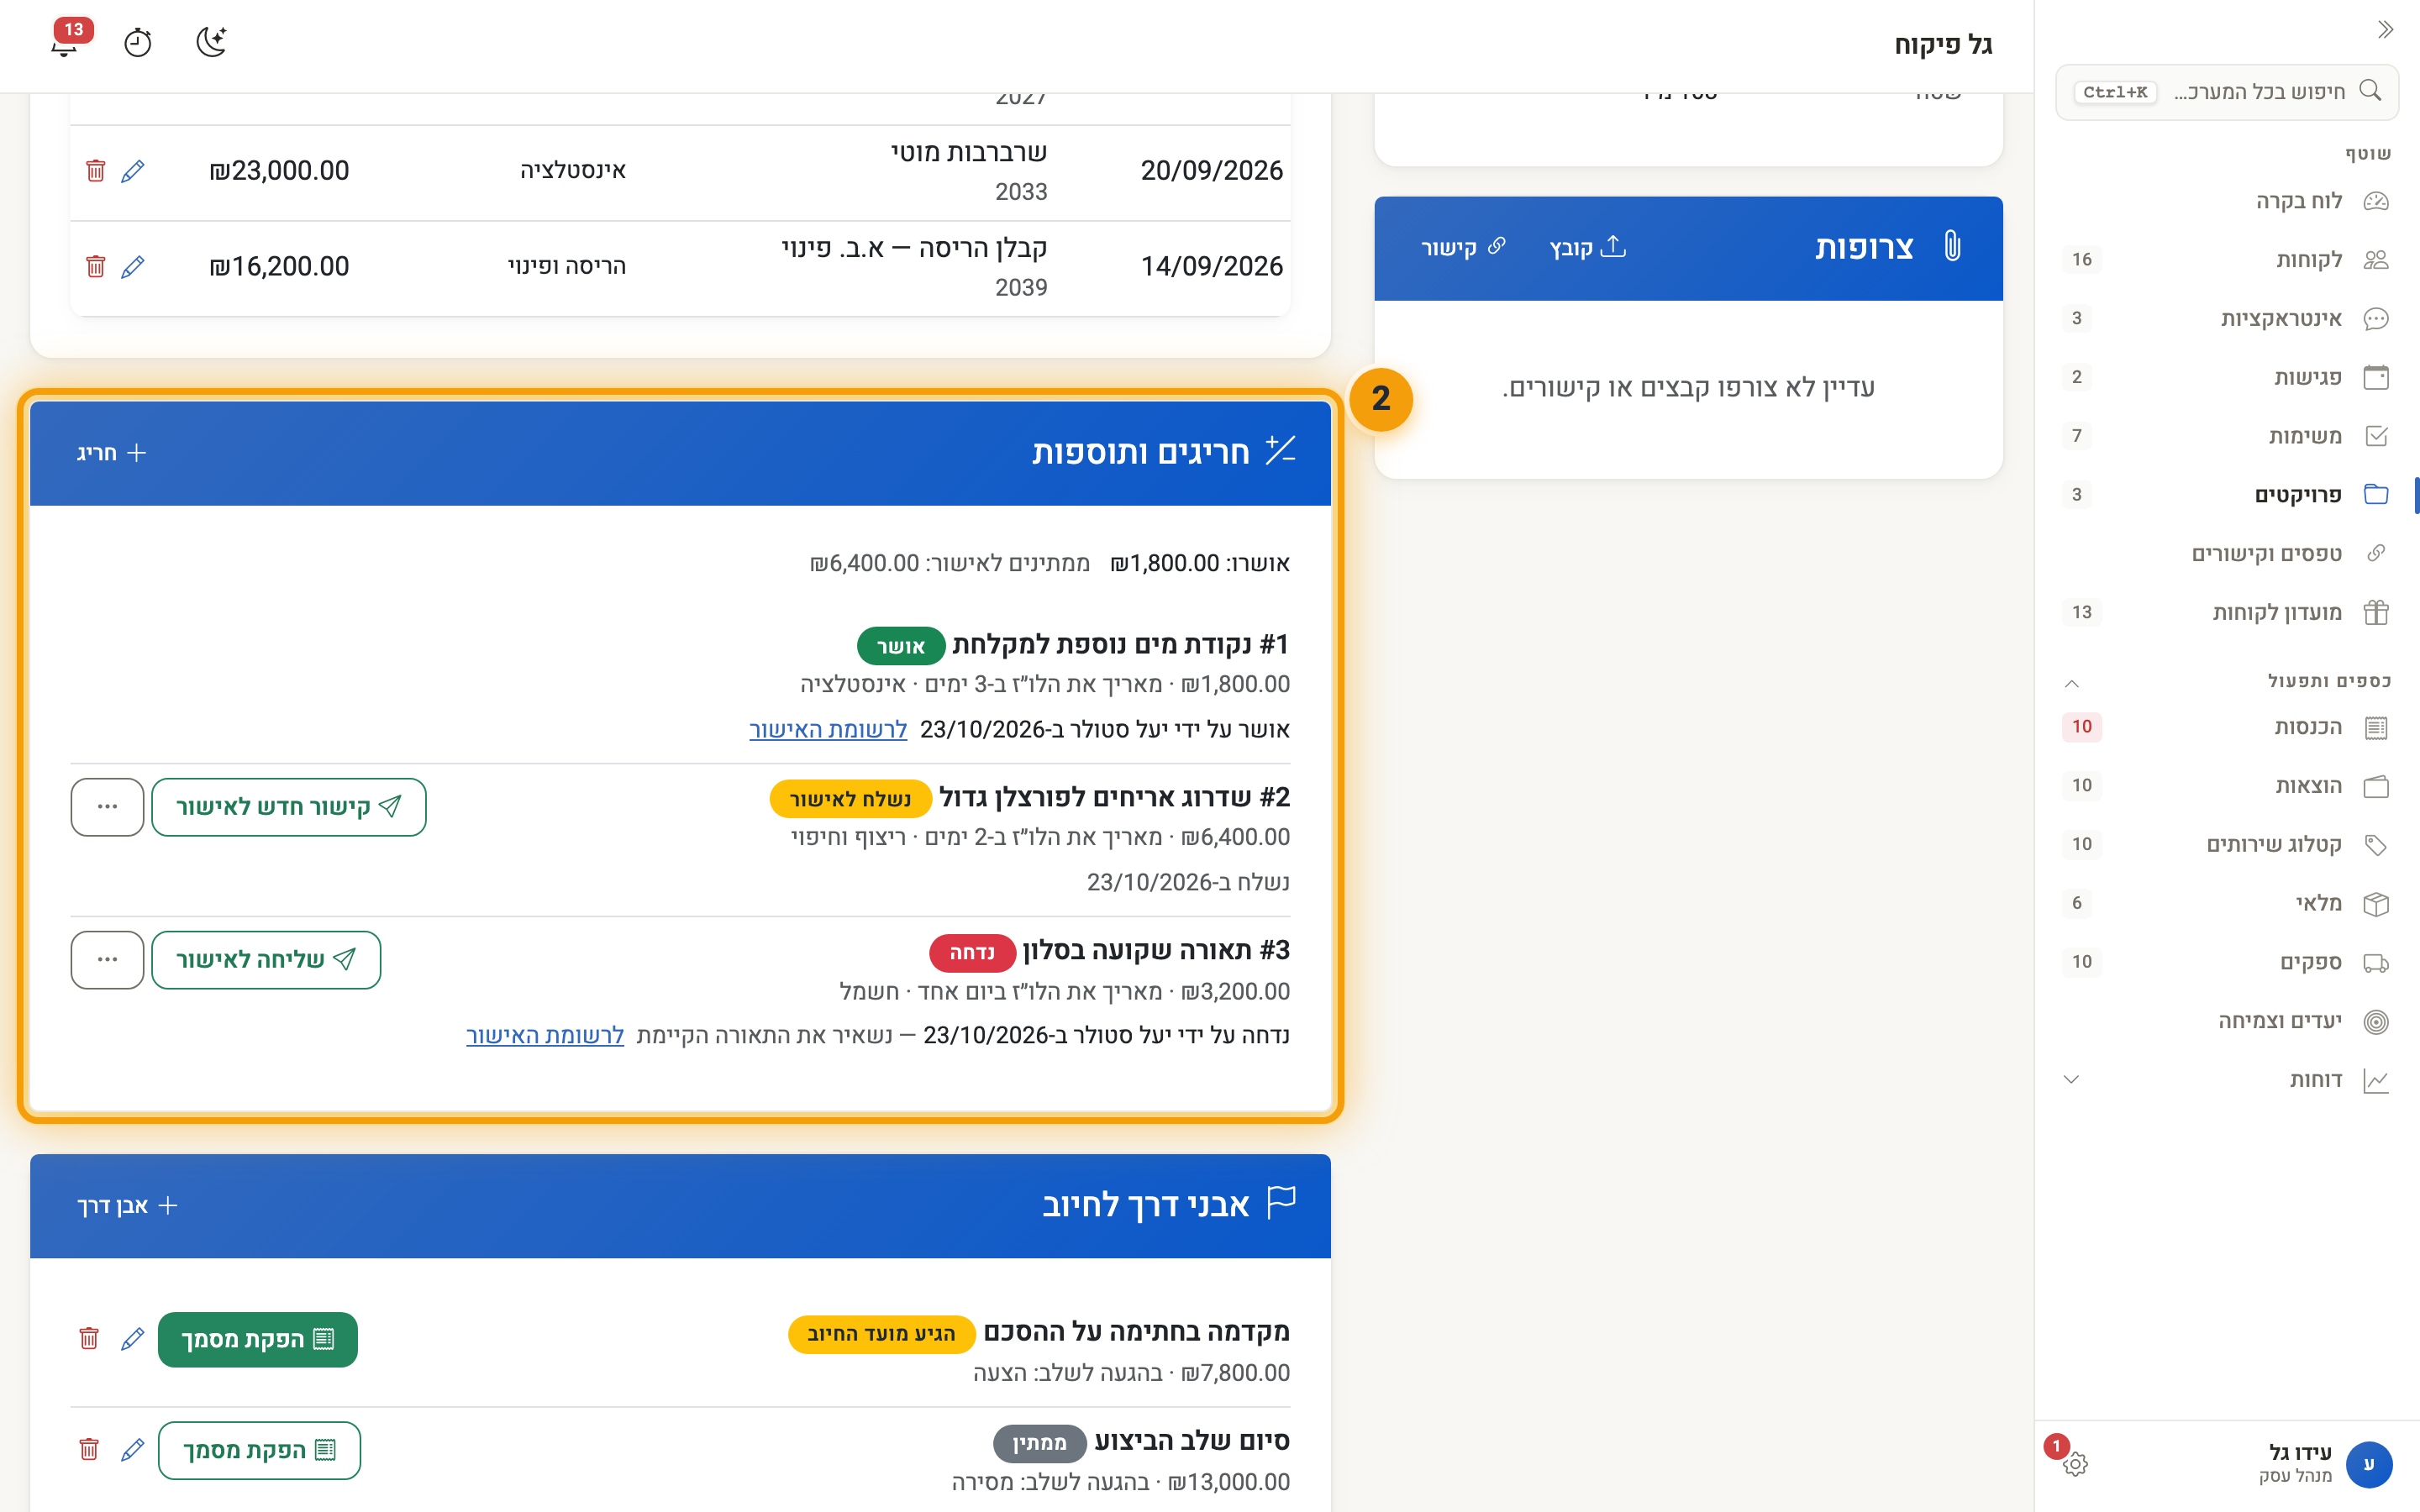Delete the קבלן הריסה row
This screenshot has width=2420, height=1512.
(x=95, y=267)
